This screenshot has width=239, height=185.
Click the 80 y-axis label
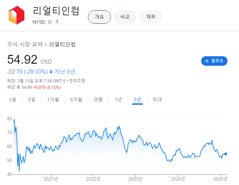9,119
